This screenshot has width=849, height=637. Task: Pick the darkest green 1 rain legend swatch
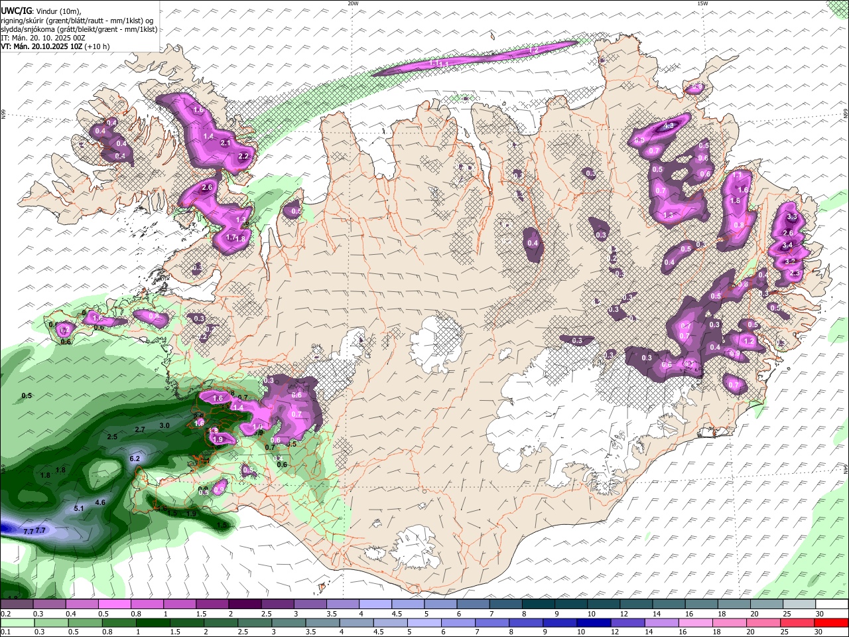tap(153, 624)
